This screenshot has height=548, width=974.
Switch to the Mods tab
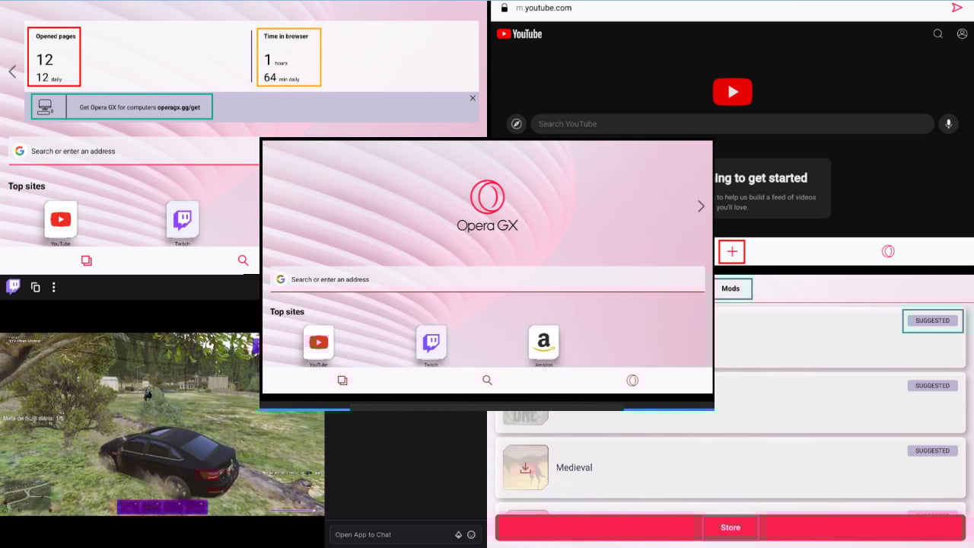point(730,288)
